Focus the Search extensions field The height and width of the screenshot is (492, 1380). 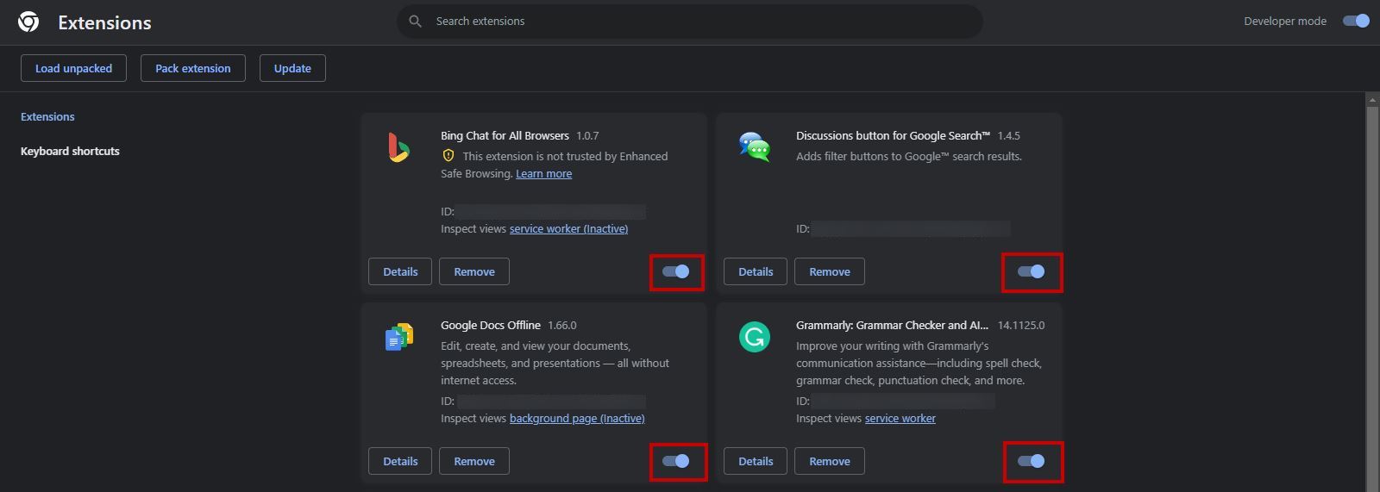[x=690, y=22]
